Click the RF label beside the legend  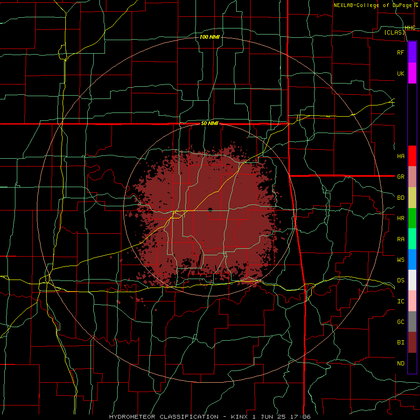tap(400, 53)
